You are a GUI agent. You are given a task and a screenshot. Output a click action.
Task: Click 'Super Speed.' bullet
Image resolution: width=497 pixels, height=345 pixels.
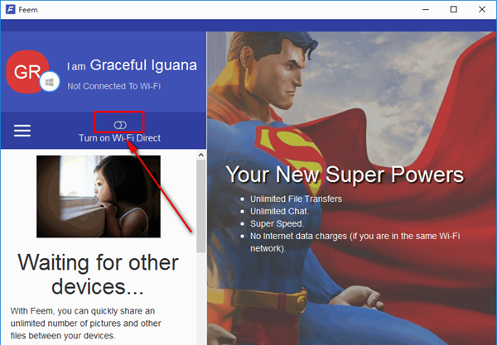coord(277,223)
